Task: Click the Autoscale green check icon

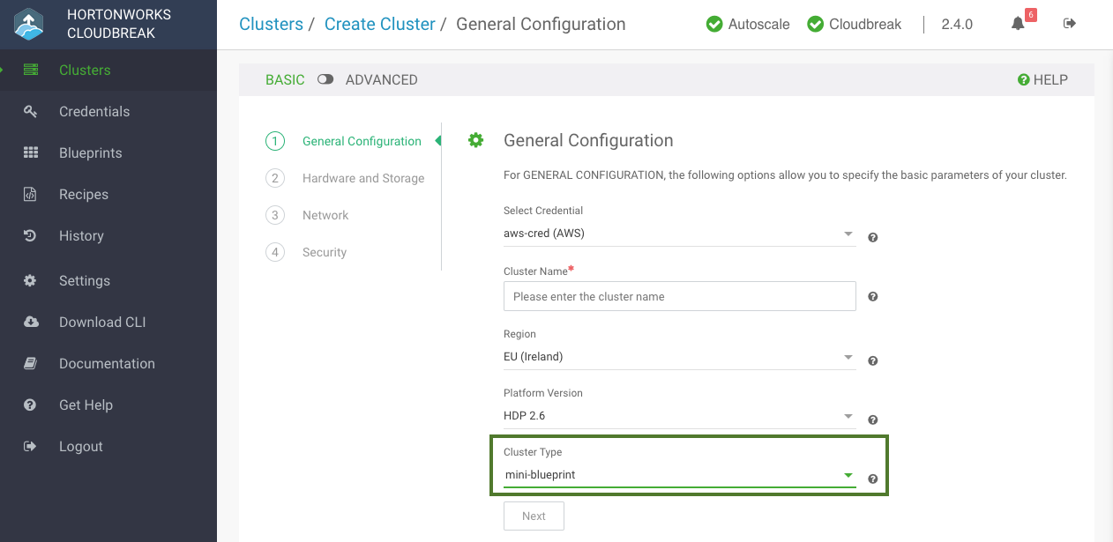Action: click(714, 24)
